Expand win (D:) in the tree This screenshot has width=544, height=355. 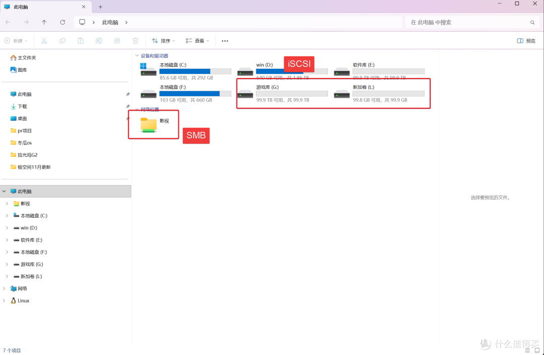click(7, 228)
